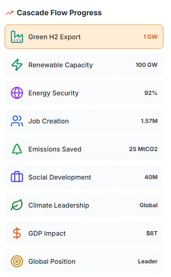
Task: Click the trending arrow icon beside Cascade Flow Progress
Action: coord(9,13)
